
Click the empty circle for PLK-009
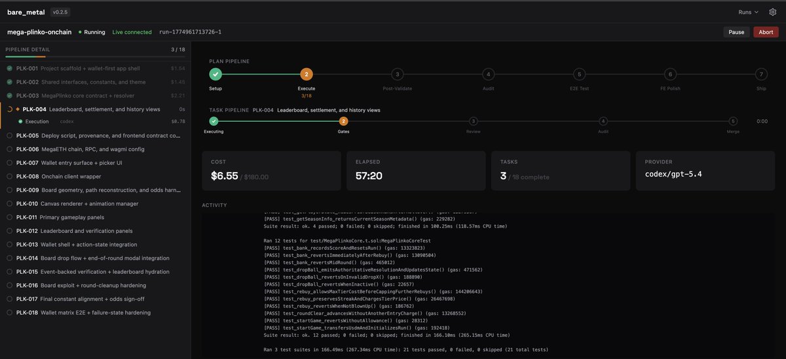click(10, 190)
